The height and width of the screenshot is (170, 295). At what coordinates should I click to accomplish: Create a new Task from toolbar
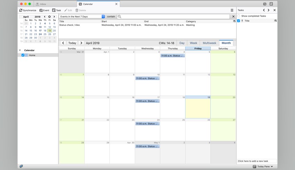(x=57, y=10)
